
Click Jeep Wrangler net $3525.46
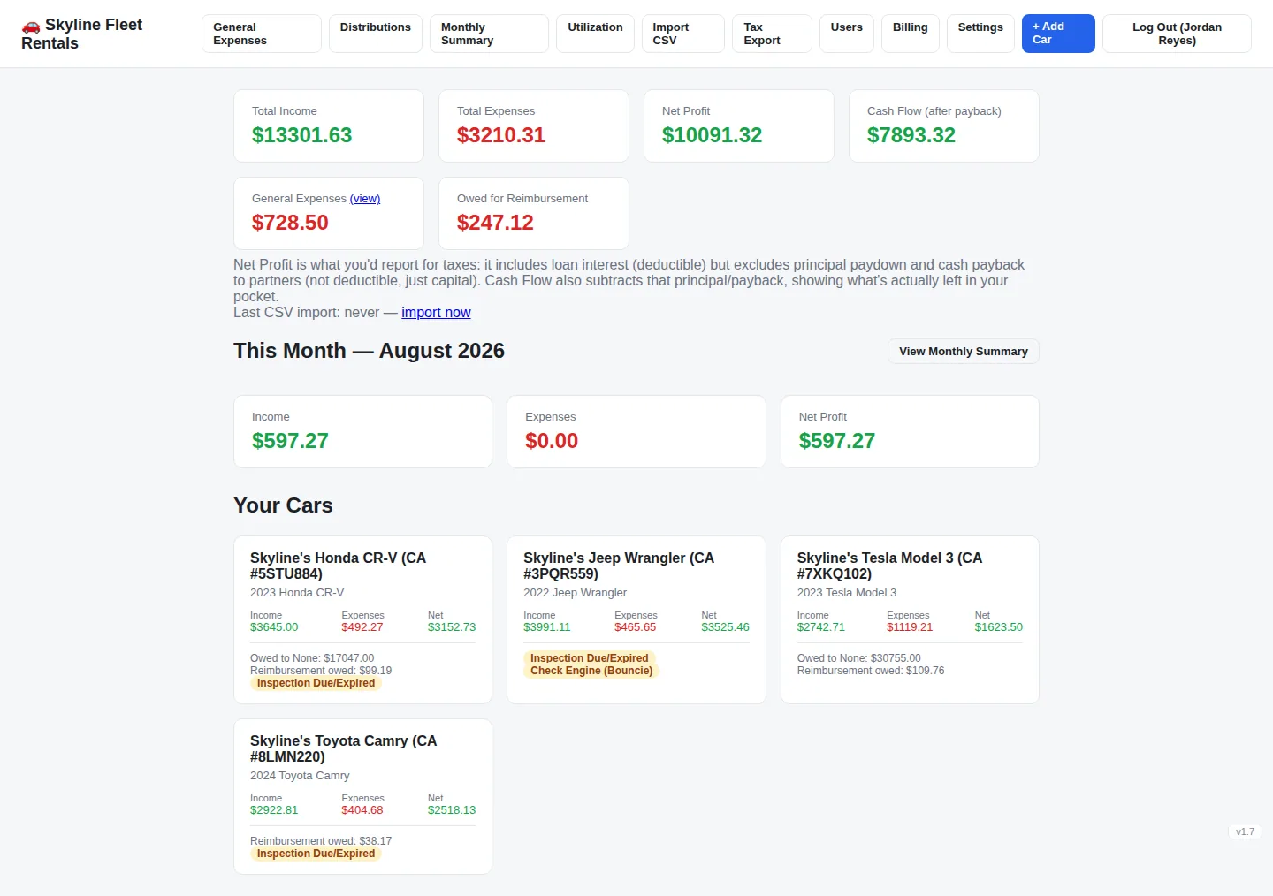(x=725, y=627)
